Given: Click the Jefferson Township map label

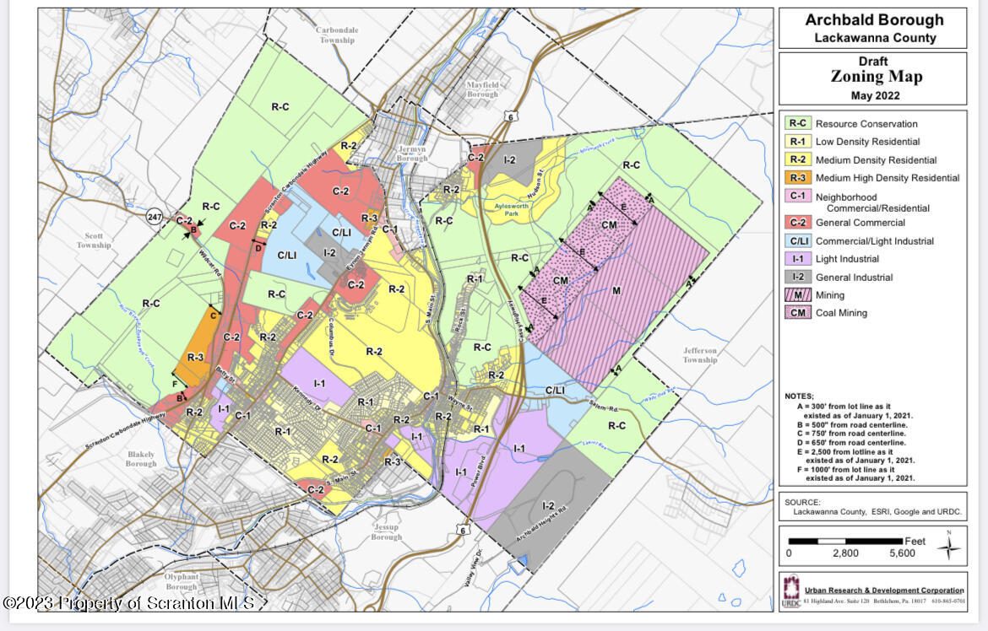Looking at the screenshot, I should [x=699, y=354].
